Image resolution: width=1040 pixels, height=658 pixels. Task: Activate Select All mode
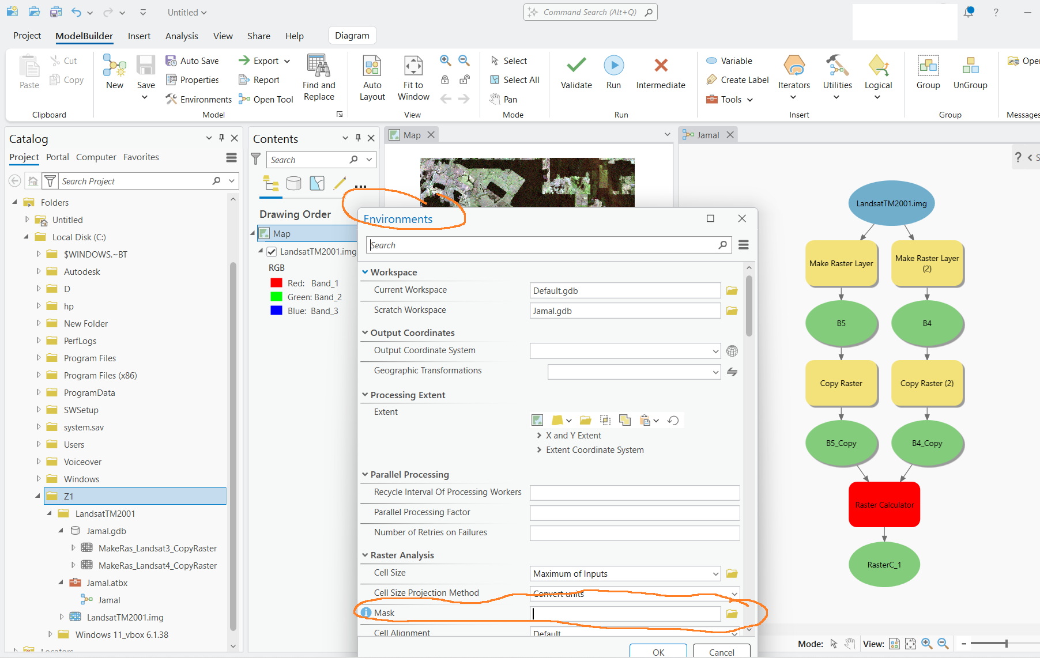tap(514, 80)
